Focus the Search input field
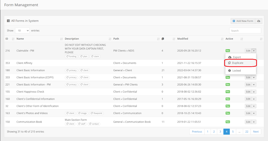 point(245,31)
